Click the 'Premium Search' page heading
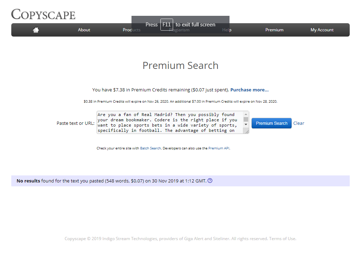Screen dimensions: 361x270 pos(180,66)
